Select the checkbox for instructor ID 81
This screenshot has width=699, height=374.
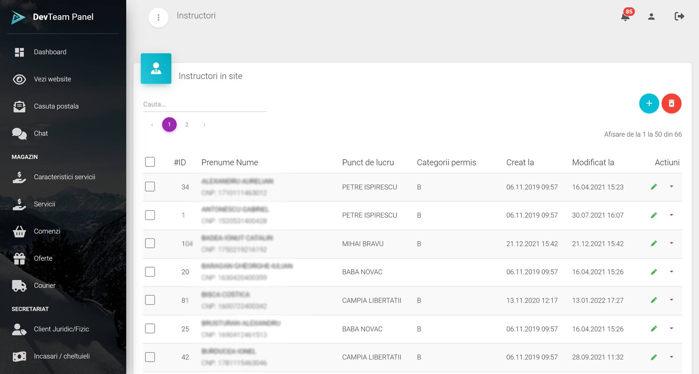coord(150,300)
